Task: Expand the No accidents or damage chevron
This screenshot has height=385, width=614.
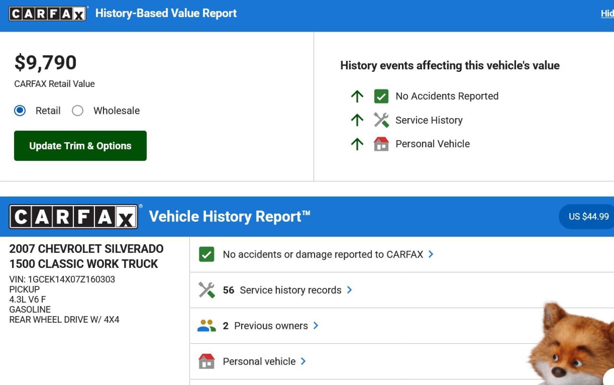Action: pos(431,254)
